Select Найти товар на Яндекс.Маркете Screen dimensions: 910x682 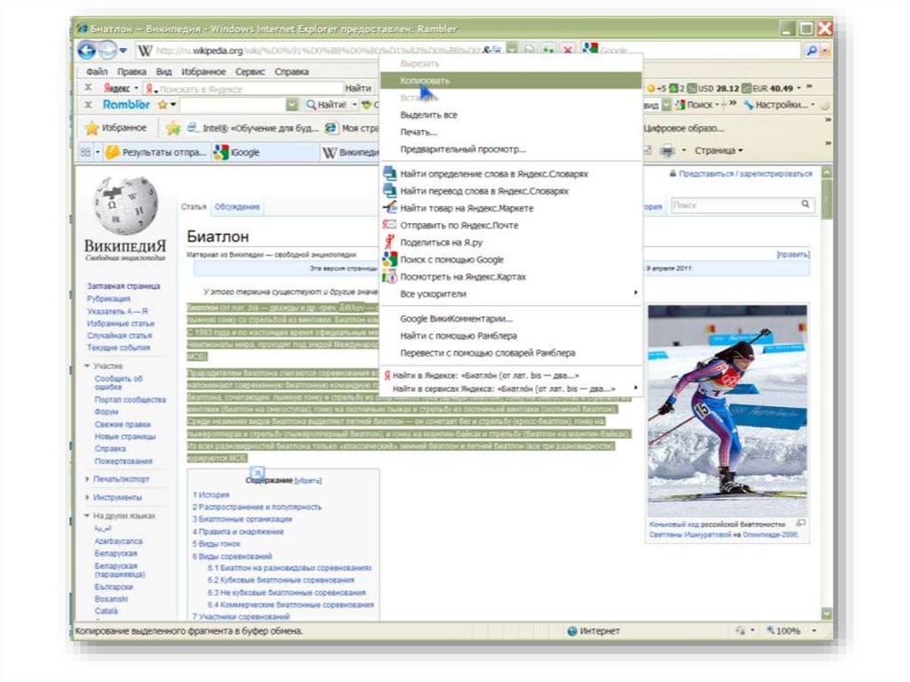tap(511, 208)
